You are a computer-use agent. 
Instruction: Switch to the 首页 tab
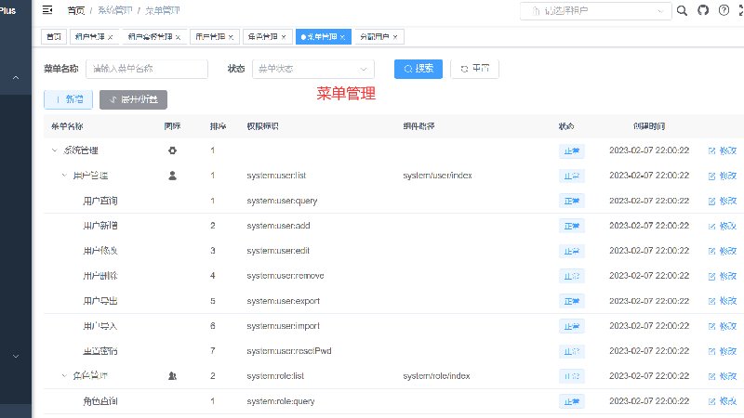click(x=54, y=37)
